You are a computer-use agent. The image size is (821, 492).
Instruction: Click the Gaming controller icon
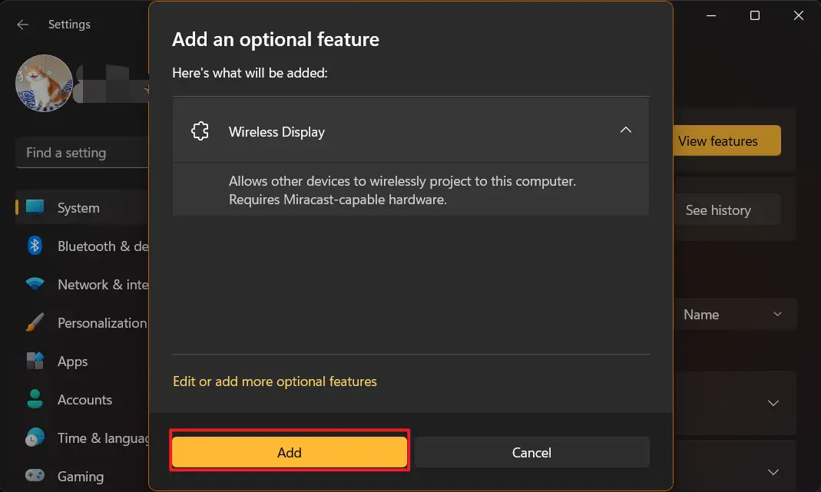click(x=35, y=476)
